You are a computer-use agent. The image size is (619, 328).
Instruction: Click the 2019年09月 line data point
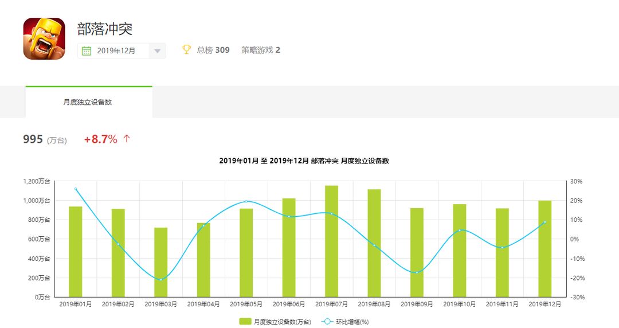(417, 272)
